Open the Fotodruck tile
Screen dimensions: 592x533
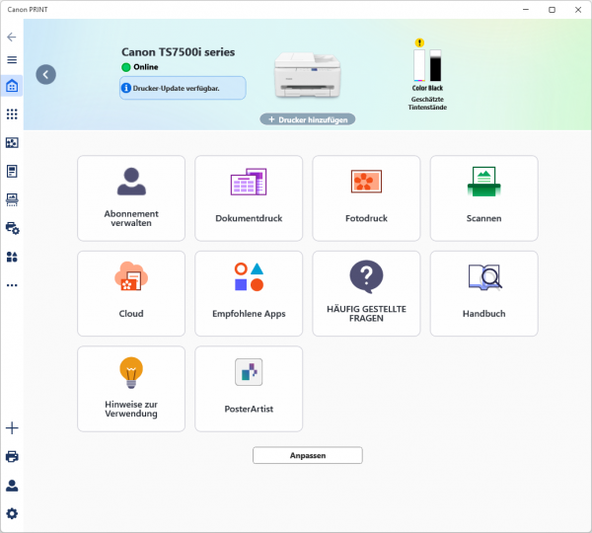coord(366,198)
